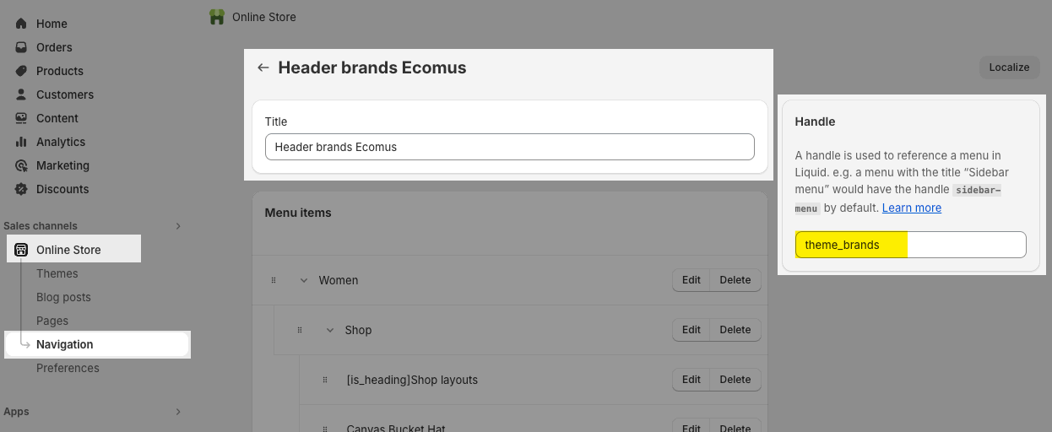Viewport: 1052px width, 432px height.
Task: Open Blog posts under Online Store
Action: [x=63, y=297]
